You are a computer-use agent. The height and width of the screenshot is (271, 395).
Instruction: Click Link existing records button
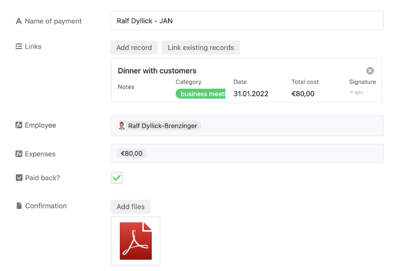tap(201, 48)
